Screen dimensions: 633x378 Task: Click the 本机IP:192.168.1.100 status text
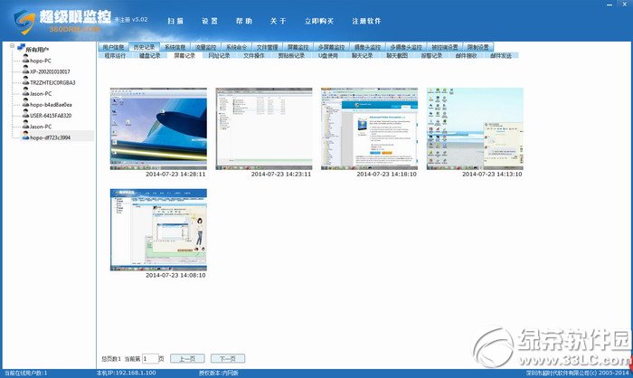click(126, 373)
